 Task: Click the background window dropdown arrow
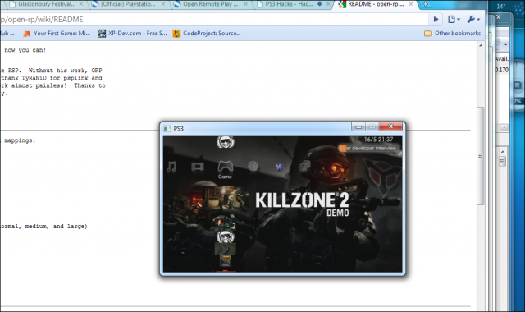coord(505,44)
